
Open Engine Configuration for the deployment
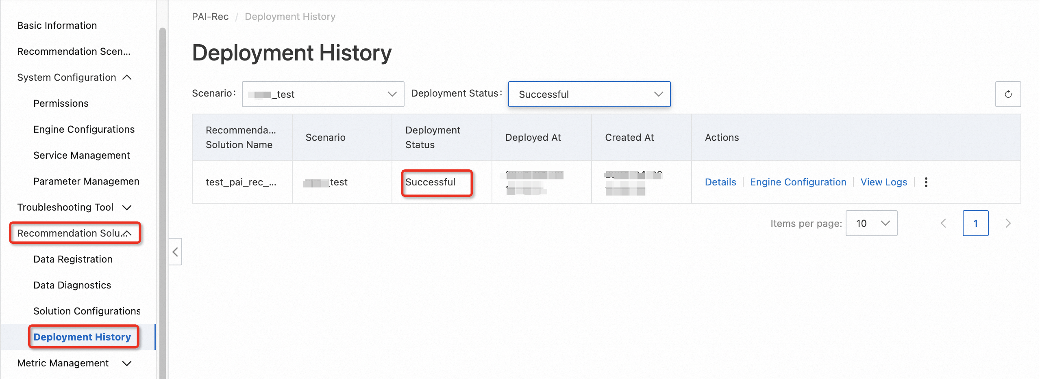(798, 182)
